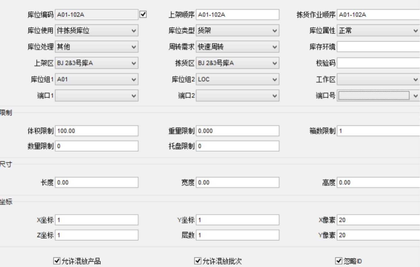
Task: Uncheck the 允许混放批次 checkbox
Action: click(198, 261)
